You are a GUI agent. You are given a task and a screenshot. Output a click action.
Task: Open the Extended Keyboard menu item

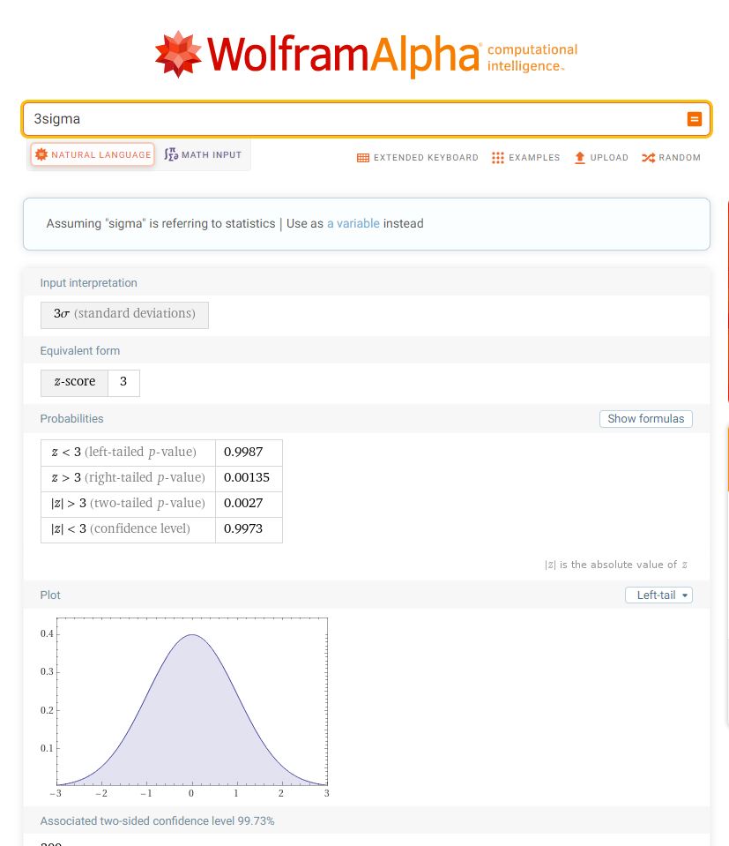(426, 158)
